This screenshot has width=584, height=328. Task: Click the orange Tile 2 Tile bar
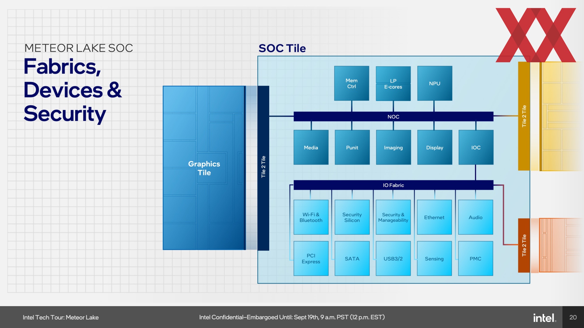[x=524, y=245]
